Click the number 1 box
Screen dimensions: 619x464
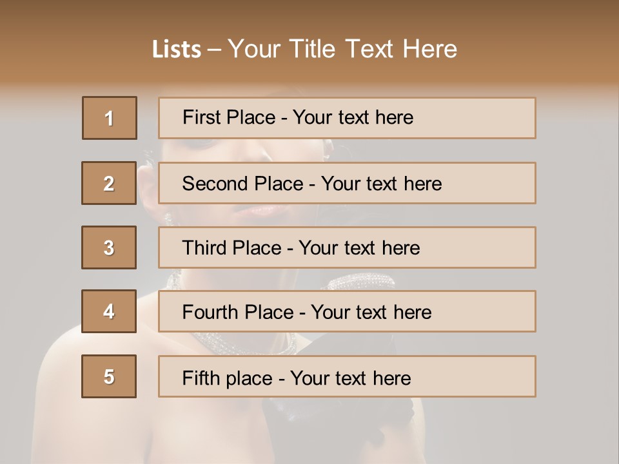[109, 118]
